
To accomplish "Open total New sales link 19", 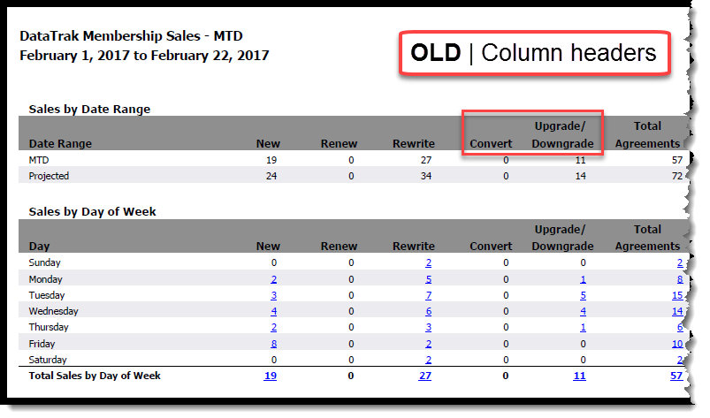I will pos(271,376).
